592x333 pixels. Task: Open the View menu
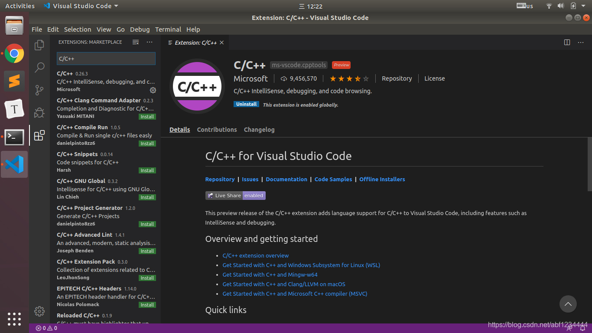tap(104, 29)
